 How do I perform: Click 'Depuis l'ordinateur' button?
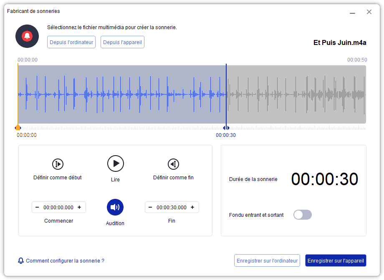point(71,42)
